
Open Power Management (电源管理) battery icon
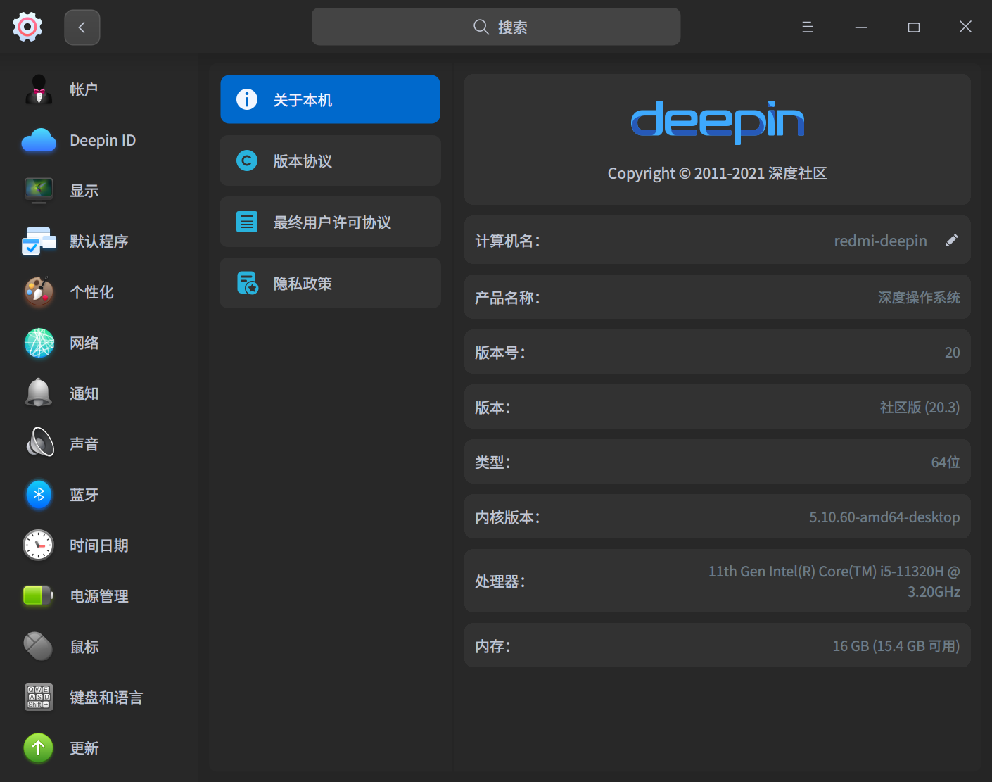39,596
